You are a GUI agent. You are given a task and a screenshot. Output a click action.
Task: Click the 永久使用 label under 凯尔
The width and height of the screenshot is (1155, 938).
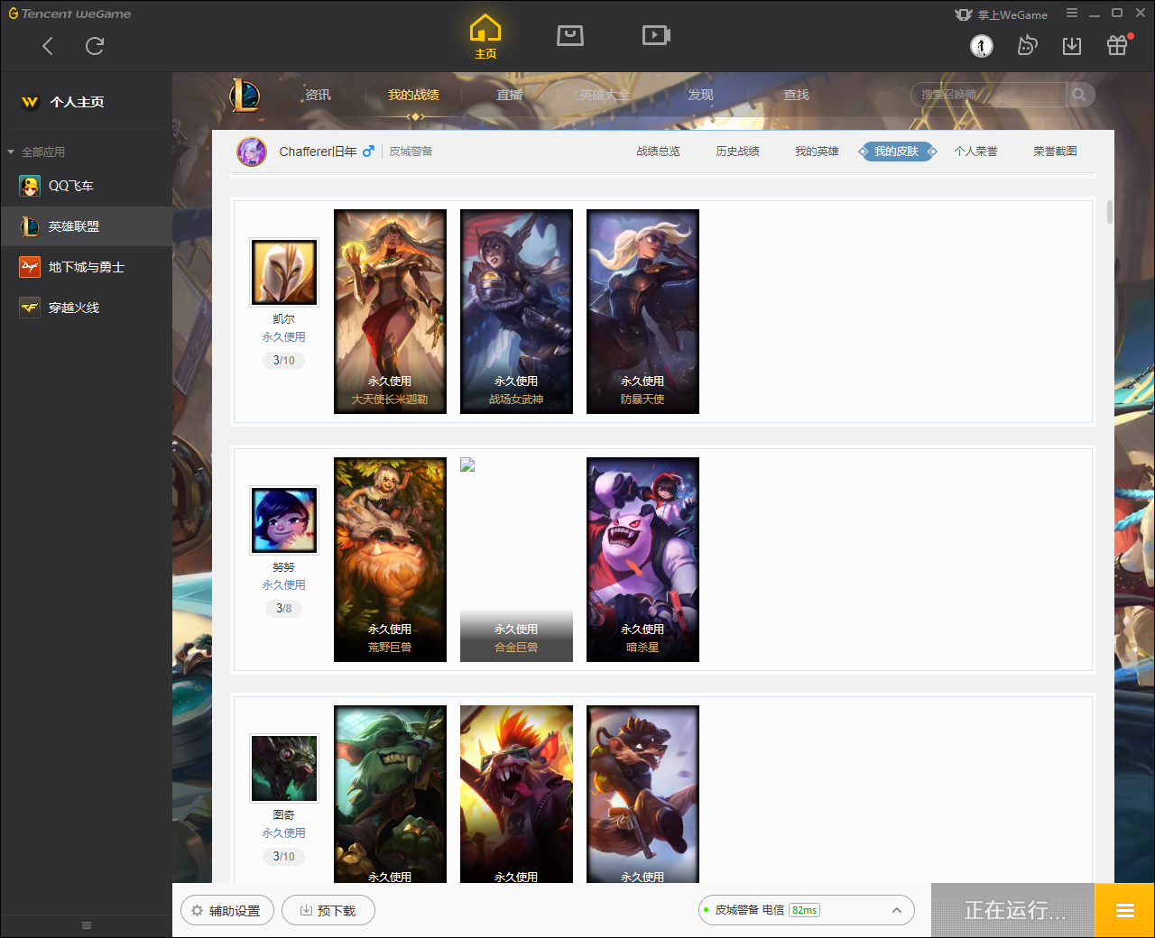[283, 337]
